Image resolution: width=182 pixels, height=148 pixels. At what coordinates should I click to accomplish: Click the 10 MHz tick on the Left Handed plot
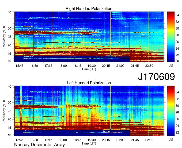pyautogui.click(x=9, y=135)
